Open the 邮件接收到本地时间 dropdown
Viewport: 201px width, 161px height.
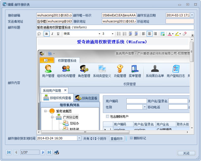(79, 138)
